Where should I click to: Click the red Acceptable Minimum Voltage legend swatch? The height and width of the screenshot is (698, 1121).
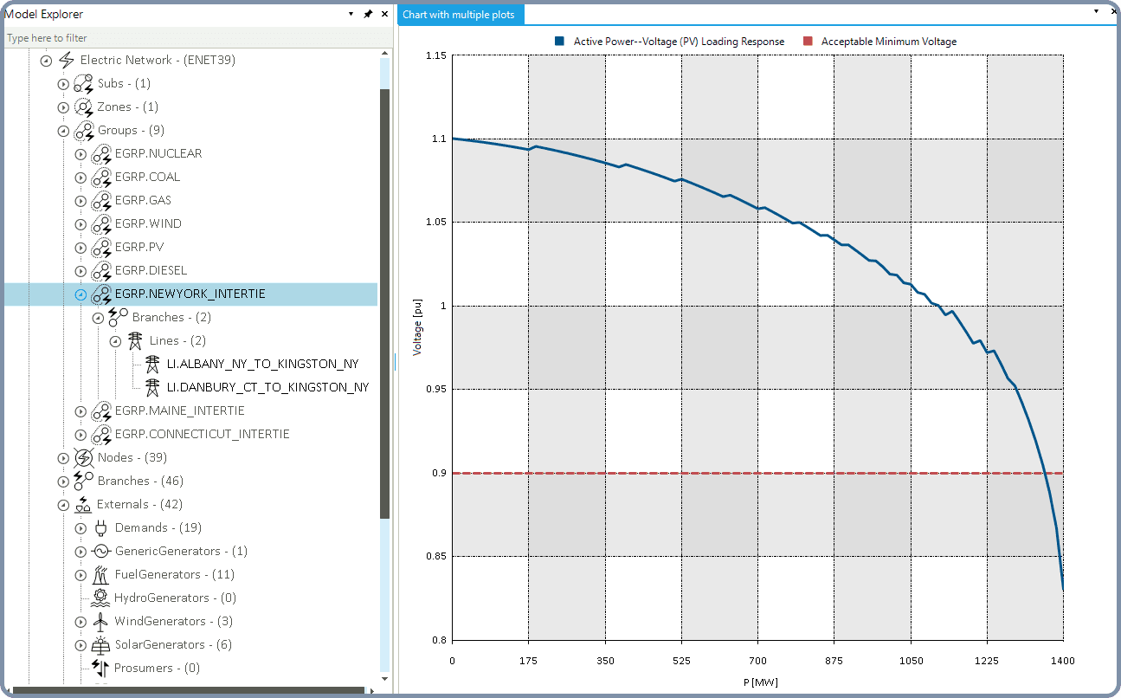[808, 42]
